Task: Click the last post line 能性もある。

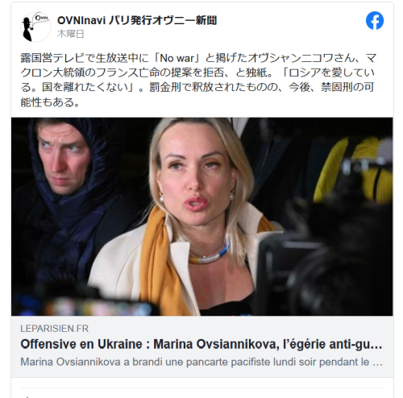Action: pyautogui.click(x=50, y=102)
